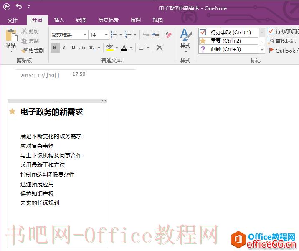Click the 剪切 scissors button
Image resolution: width=299 pixels, height=251 pixels.
(x=30, y=31)
